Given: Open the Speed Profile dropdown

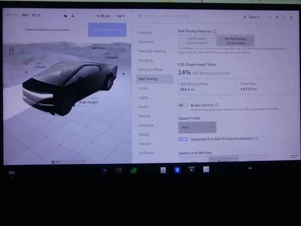Looking at the screenshot, I should (197, 127).
